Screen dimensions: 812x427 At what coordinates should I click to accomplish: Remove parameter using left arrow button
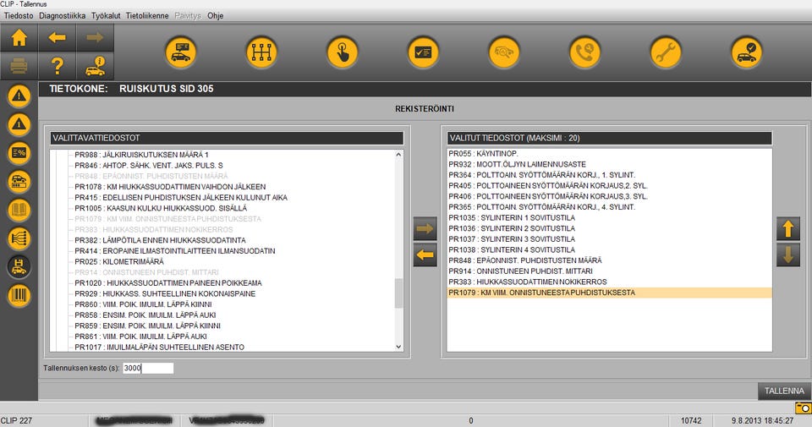click(x=425, y=254)
